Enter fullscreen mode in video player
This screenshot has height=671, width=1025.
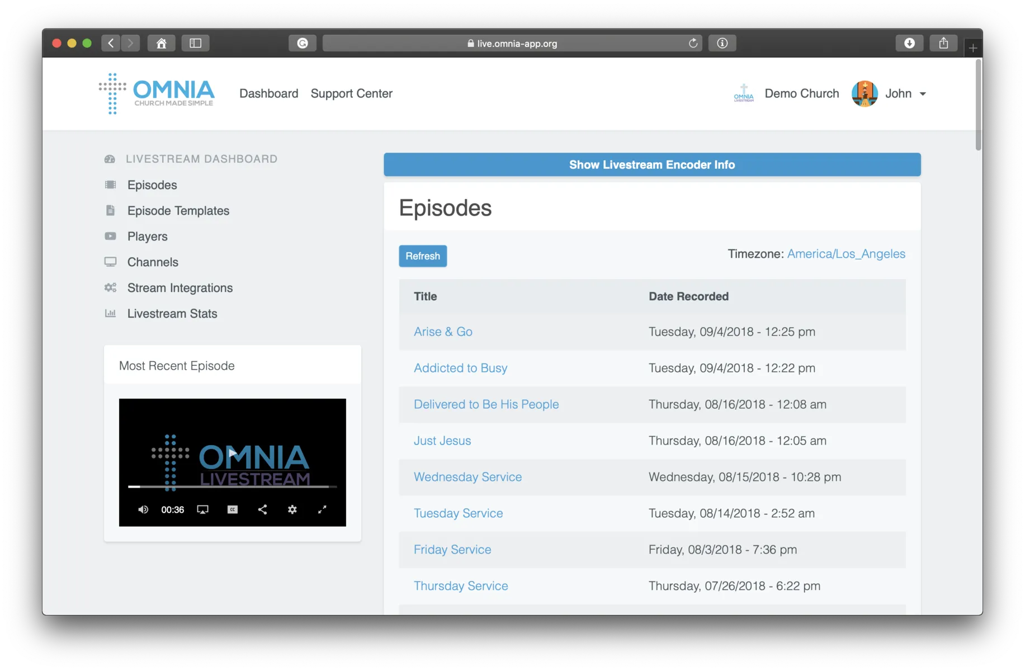pos(322,509)
